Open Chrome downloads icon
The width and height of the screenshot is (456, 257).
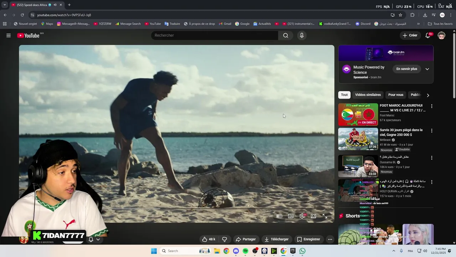coord(425,15)
